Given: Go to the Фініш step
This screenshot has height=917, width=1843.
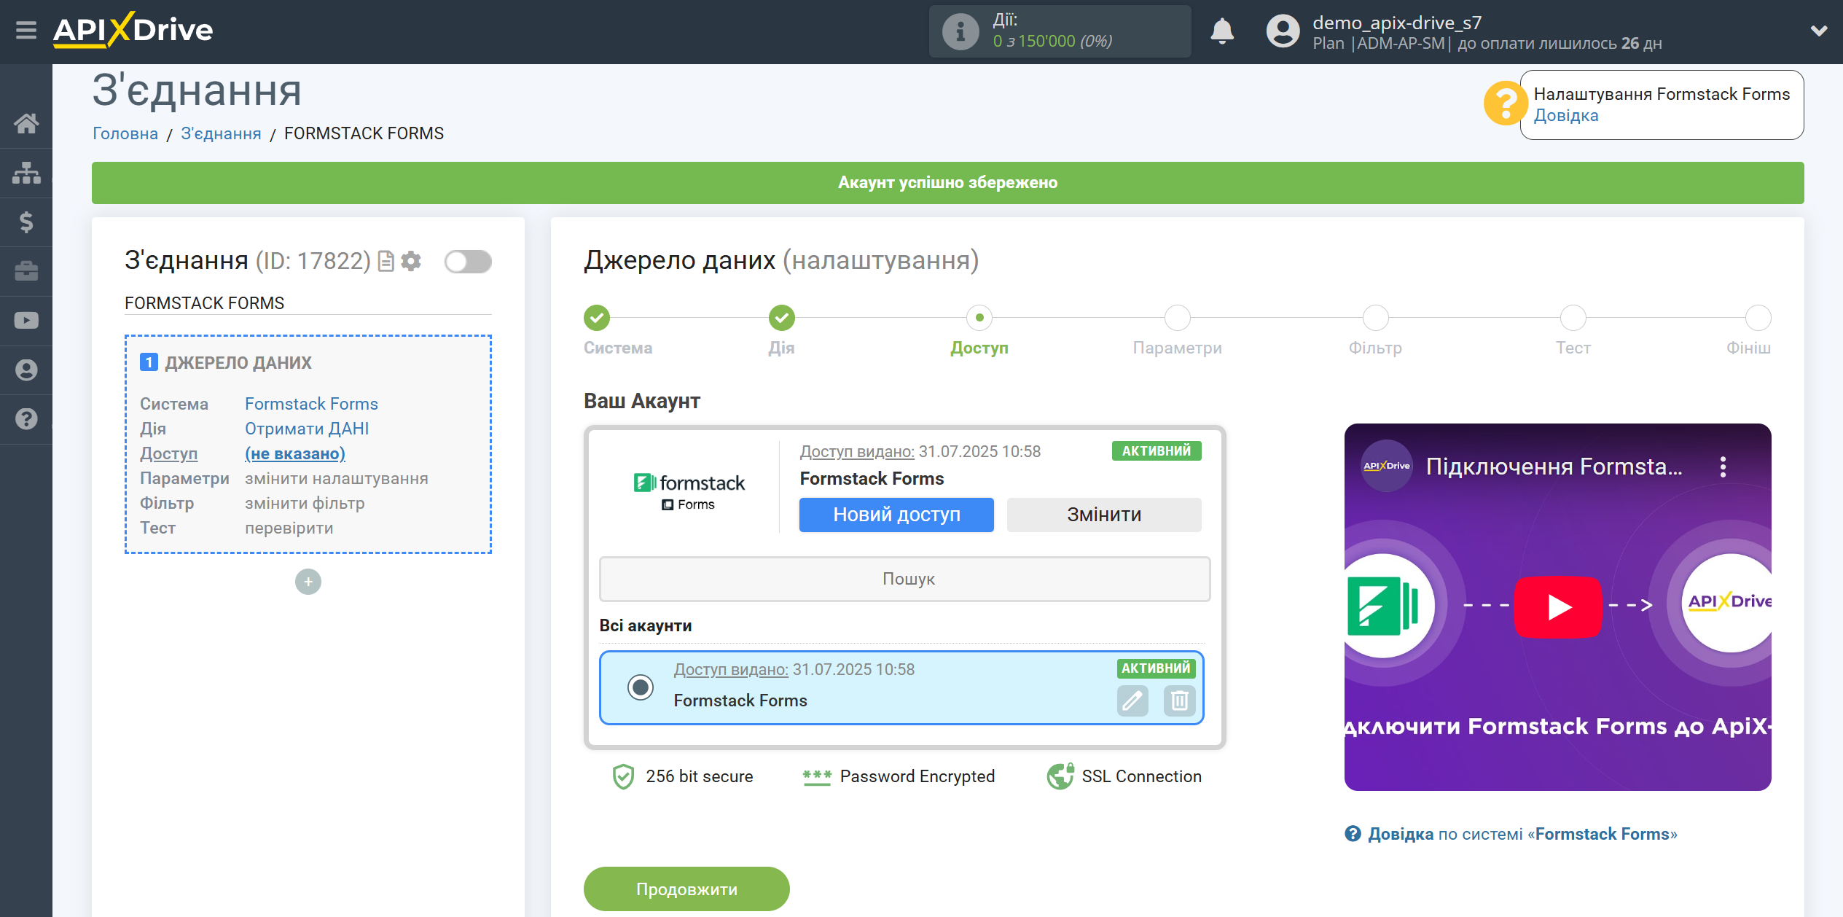Looking at the screenshot, I should click(1758, 318).
